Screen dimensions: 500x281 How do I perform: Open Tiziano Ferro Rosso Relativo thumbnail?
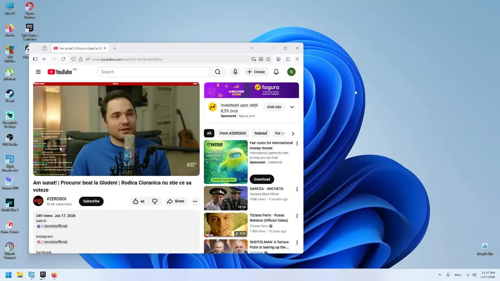click(226, 225)
